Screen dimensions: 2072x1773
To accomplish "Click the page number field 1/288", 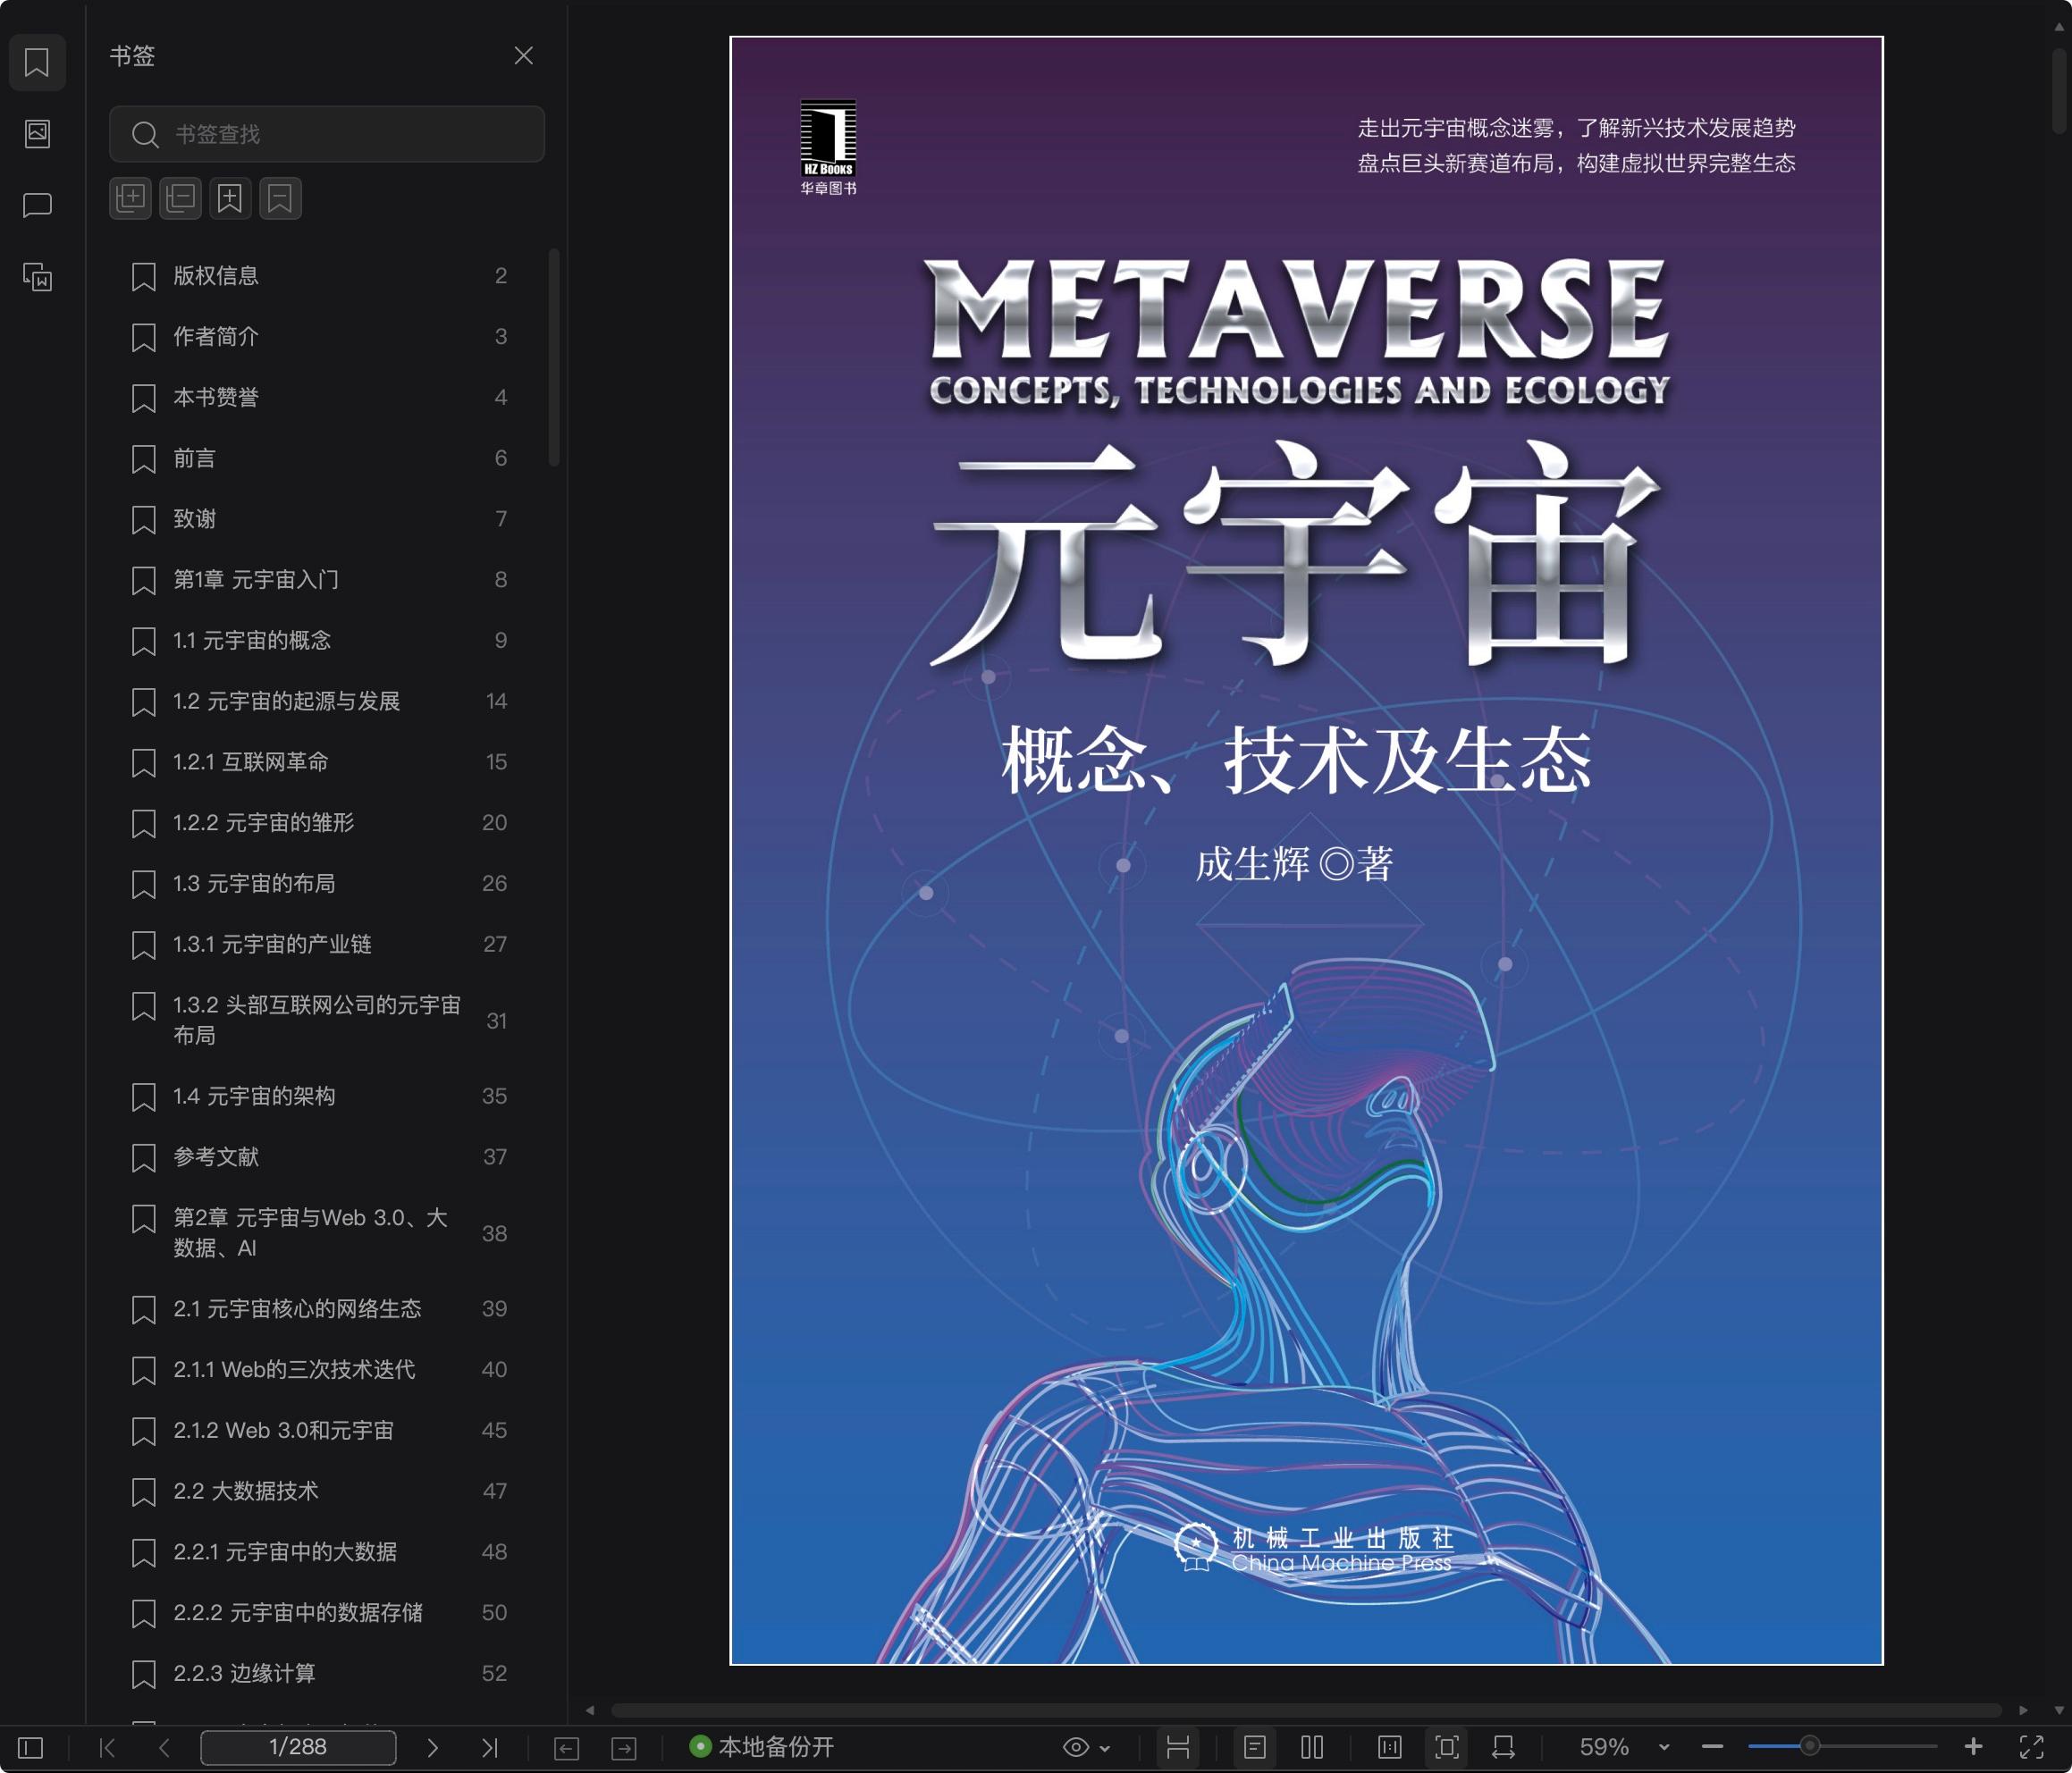I will coord(298,1747).
